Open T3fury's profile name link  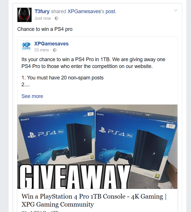(x=42, y=11)
